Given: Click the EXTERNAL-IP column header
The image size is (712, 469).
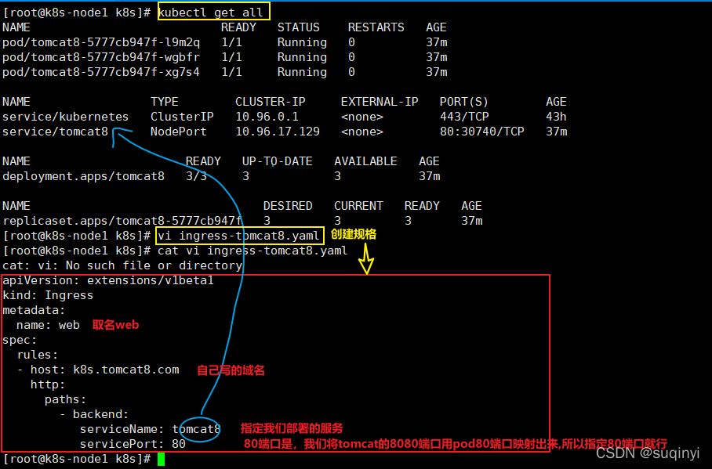Looking at the screenshot, I should tap(380, 102).
